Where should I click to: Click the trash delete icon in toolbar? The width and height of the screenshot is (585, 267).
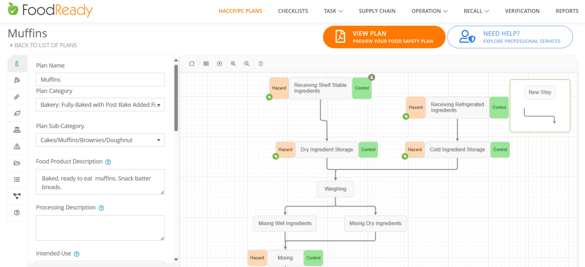pos(261,64)
